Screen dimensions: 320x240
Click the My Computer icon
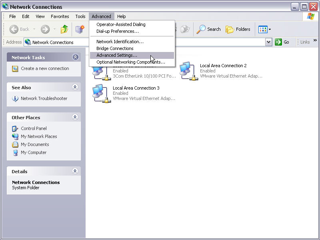pyautogui.click(x=15, y=153)
